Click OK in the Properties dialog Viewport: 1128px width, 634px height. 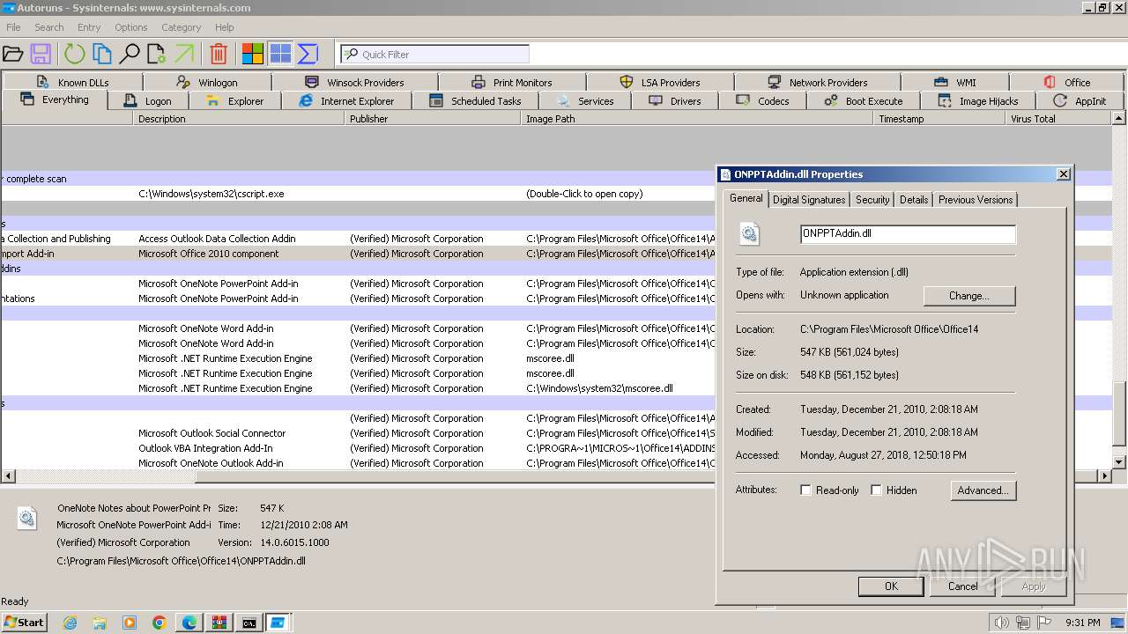coord(891,586)
